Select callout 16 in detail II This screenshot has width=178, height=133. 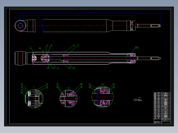(58, 87)
